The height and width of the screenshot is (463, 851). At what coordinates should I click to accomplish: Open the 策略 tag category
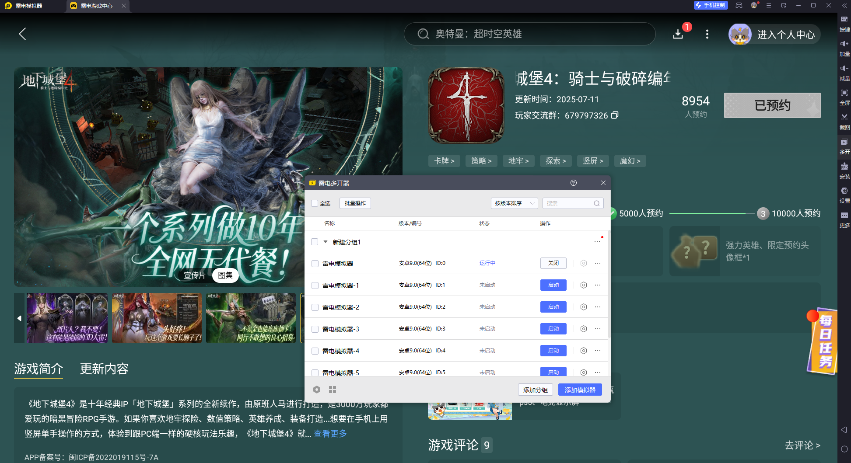tap(482, 161)
